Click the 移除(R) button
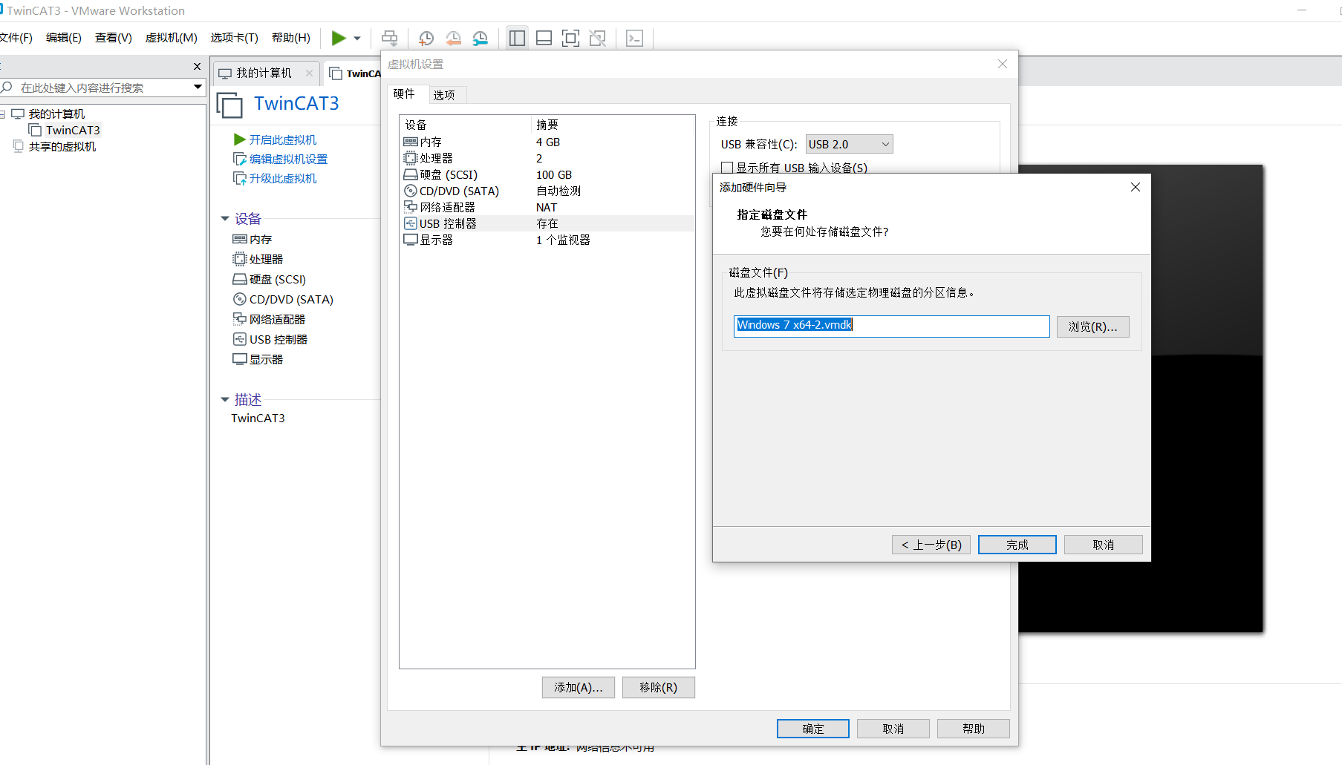The height and width of the screenshot is (765, 1342). pos(658,687)
